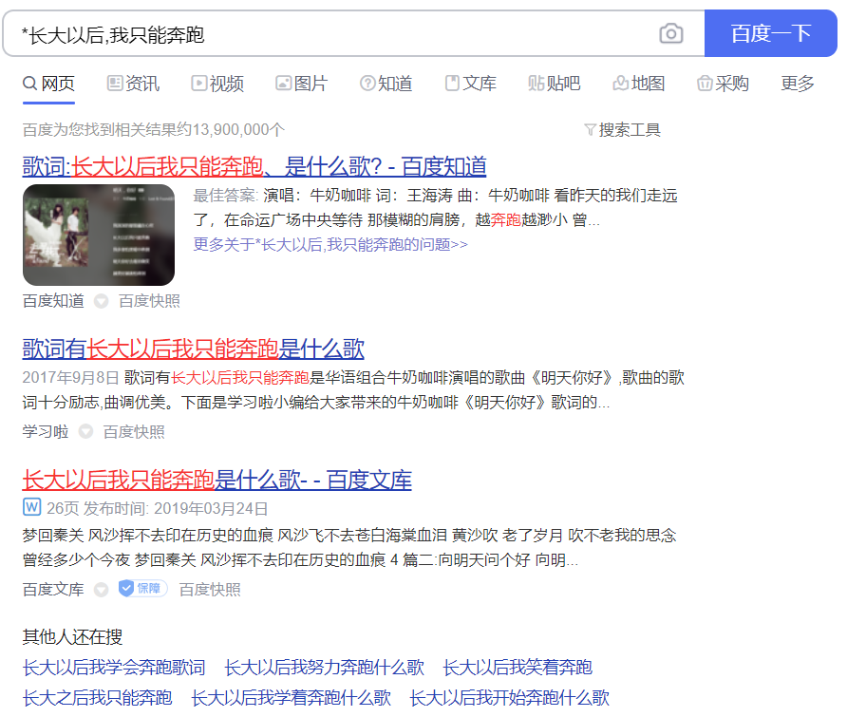This screenshot has width=847, height=717.
Task: Click 百度文库 source under third result
Action: pyautogui.click(x=53, y=590)
